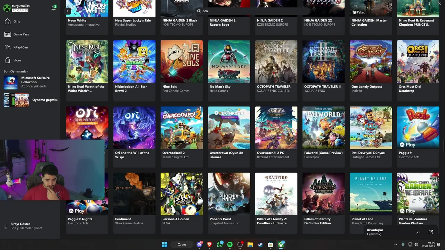
Task: Open the Store section
Action: click(x=30, y=60)
